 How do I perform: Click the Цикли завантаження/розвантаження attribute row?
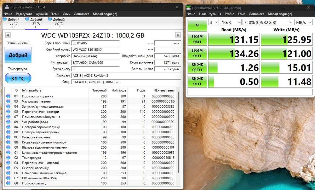(x=91, y=153)
